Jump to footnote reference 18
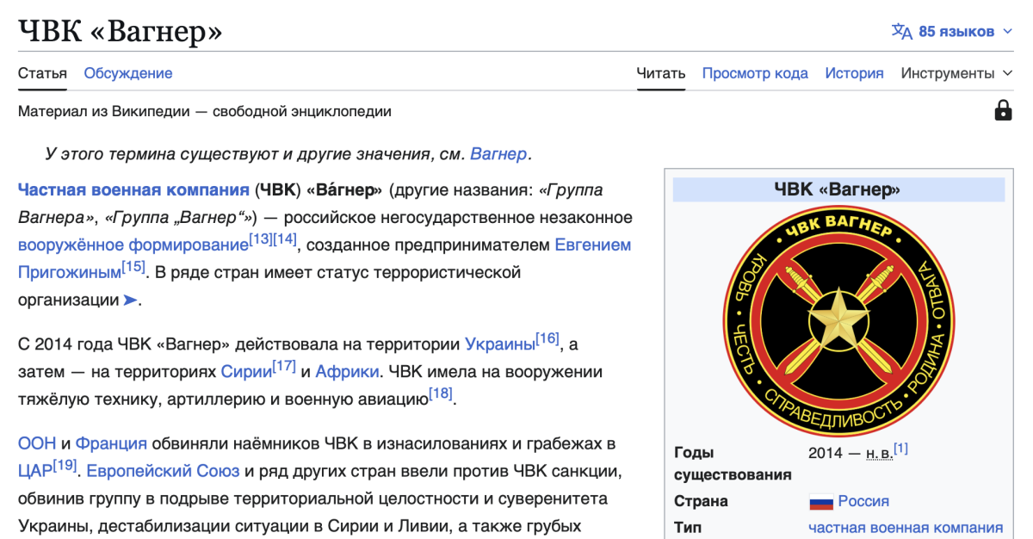The width and height of the screenshot is (1033, 539). (441, 393)
